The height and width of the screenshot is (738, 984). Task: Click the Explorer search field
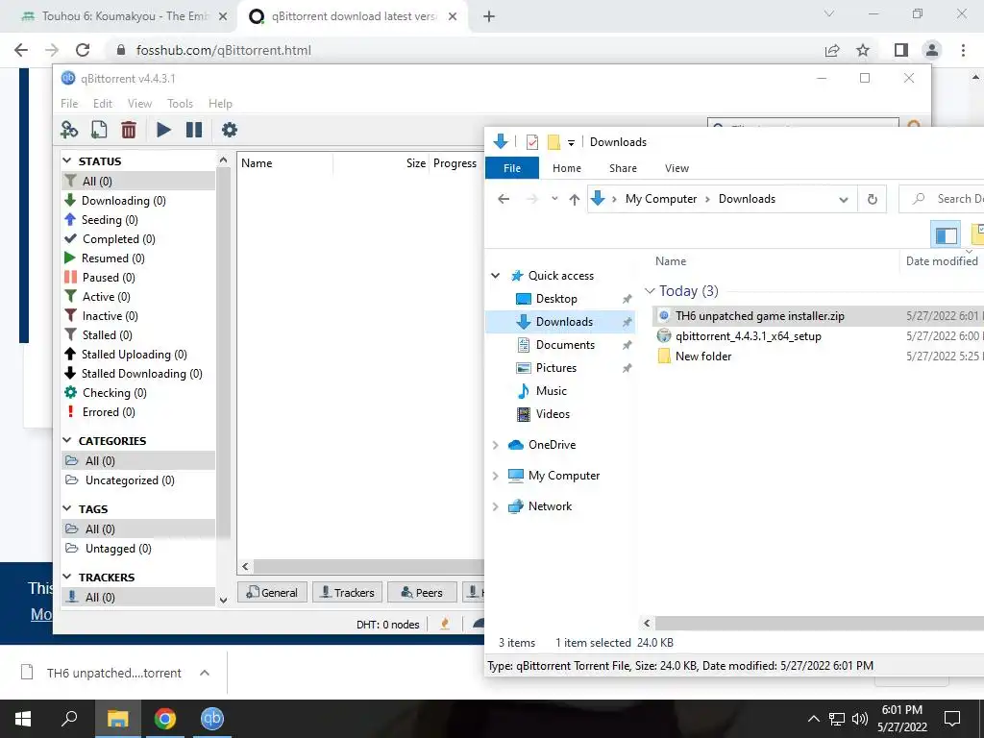coord(942,199)
